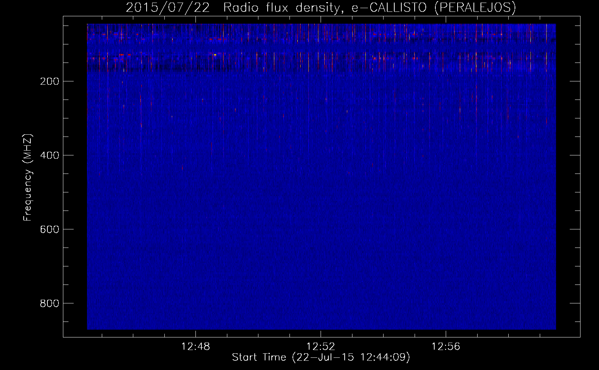
Task: Select the 'Start Time (22-Jul-15 12:44:09)' label
Action: [x=321, y=357]
